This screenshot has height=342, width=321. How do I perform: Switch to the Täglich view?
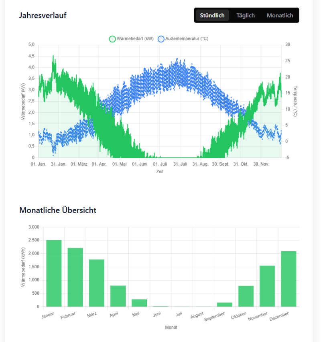(x=245, y=15)
